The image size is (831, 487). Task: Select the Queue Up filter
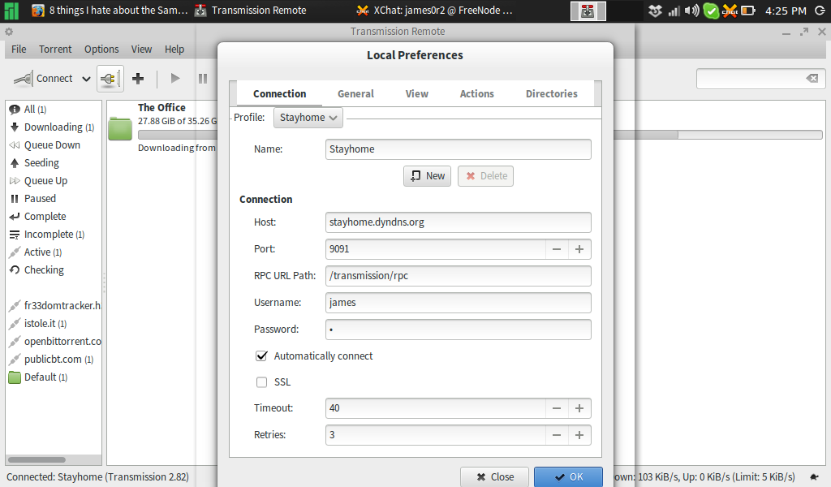point(38,181)
